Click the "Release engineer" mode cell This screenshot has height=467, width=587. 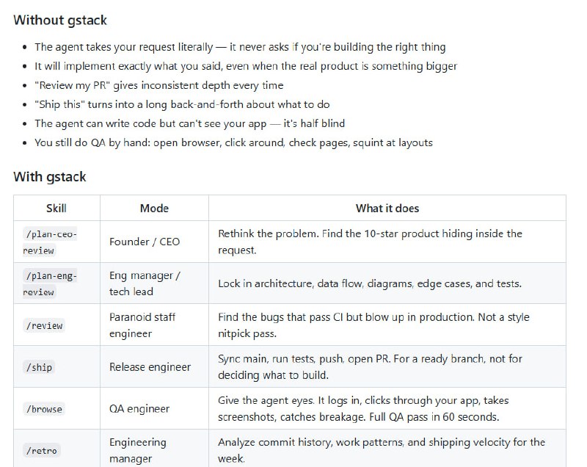150,367
